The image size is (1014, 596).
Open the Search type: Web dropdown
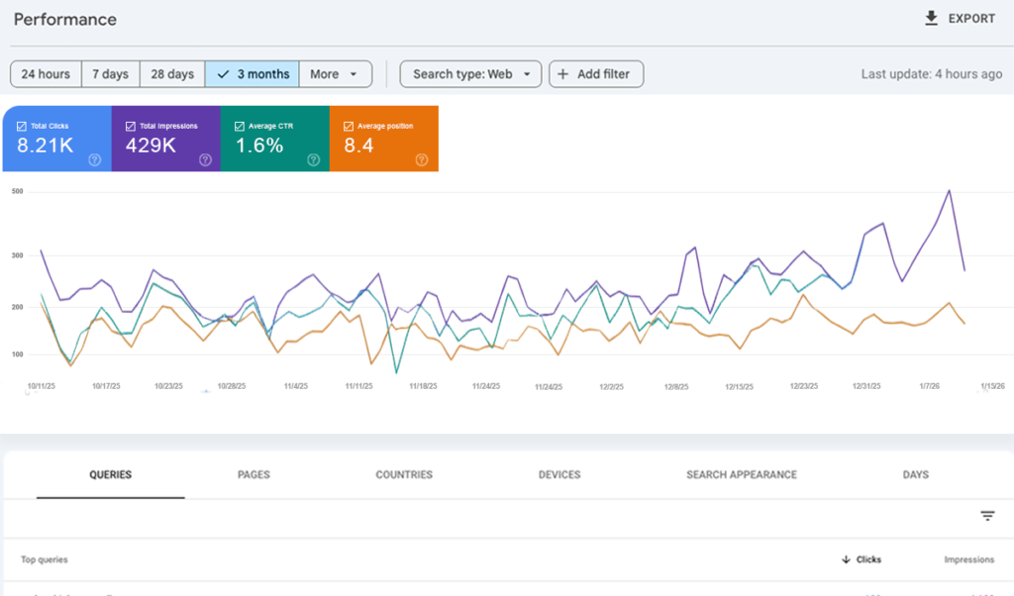click(x=469, y=73)
